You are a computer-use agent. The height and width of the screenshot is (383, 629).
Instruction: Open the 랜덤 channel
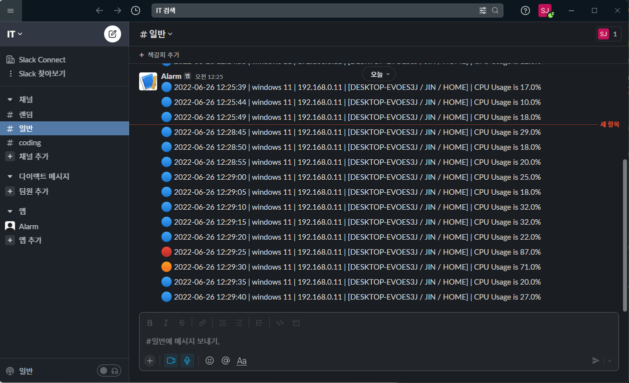[65, 114]
